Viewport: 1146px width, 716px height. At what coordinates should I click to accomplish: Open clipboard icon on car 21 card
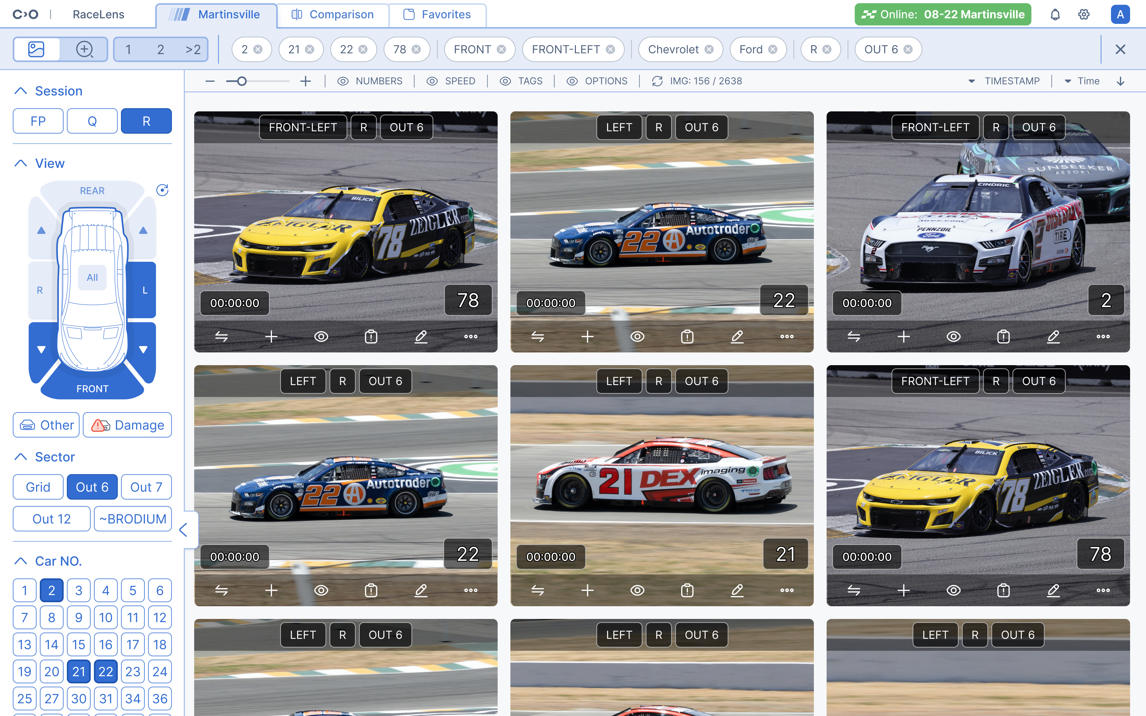coord(688,591)
